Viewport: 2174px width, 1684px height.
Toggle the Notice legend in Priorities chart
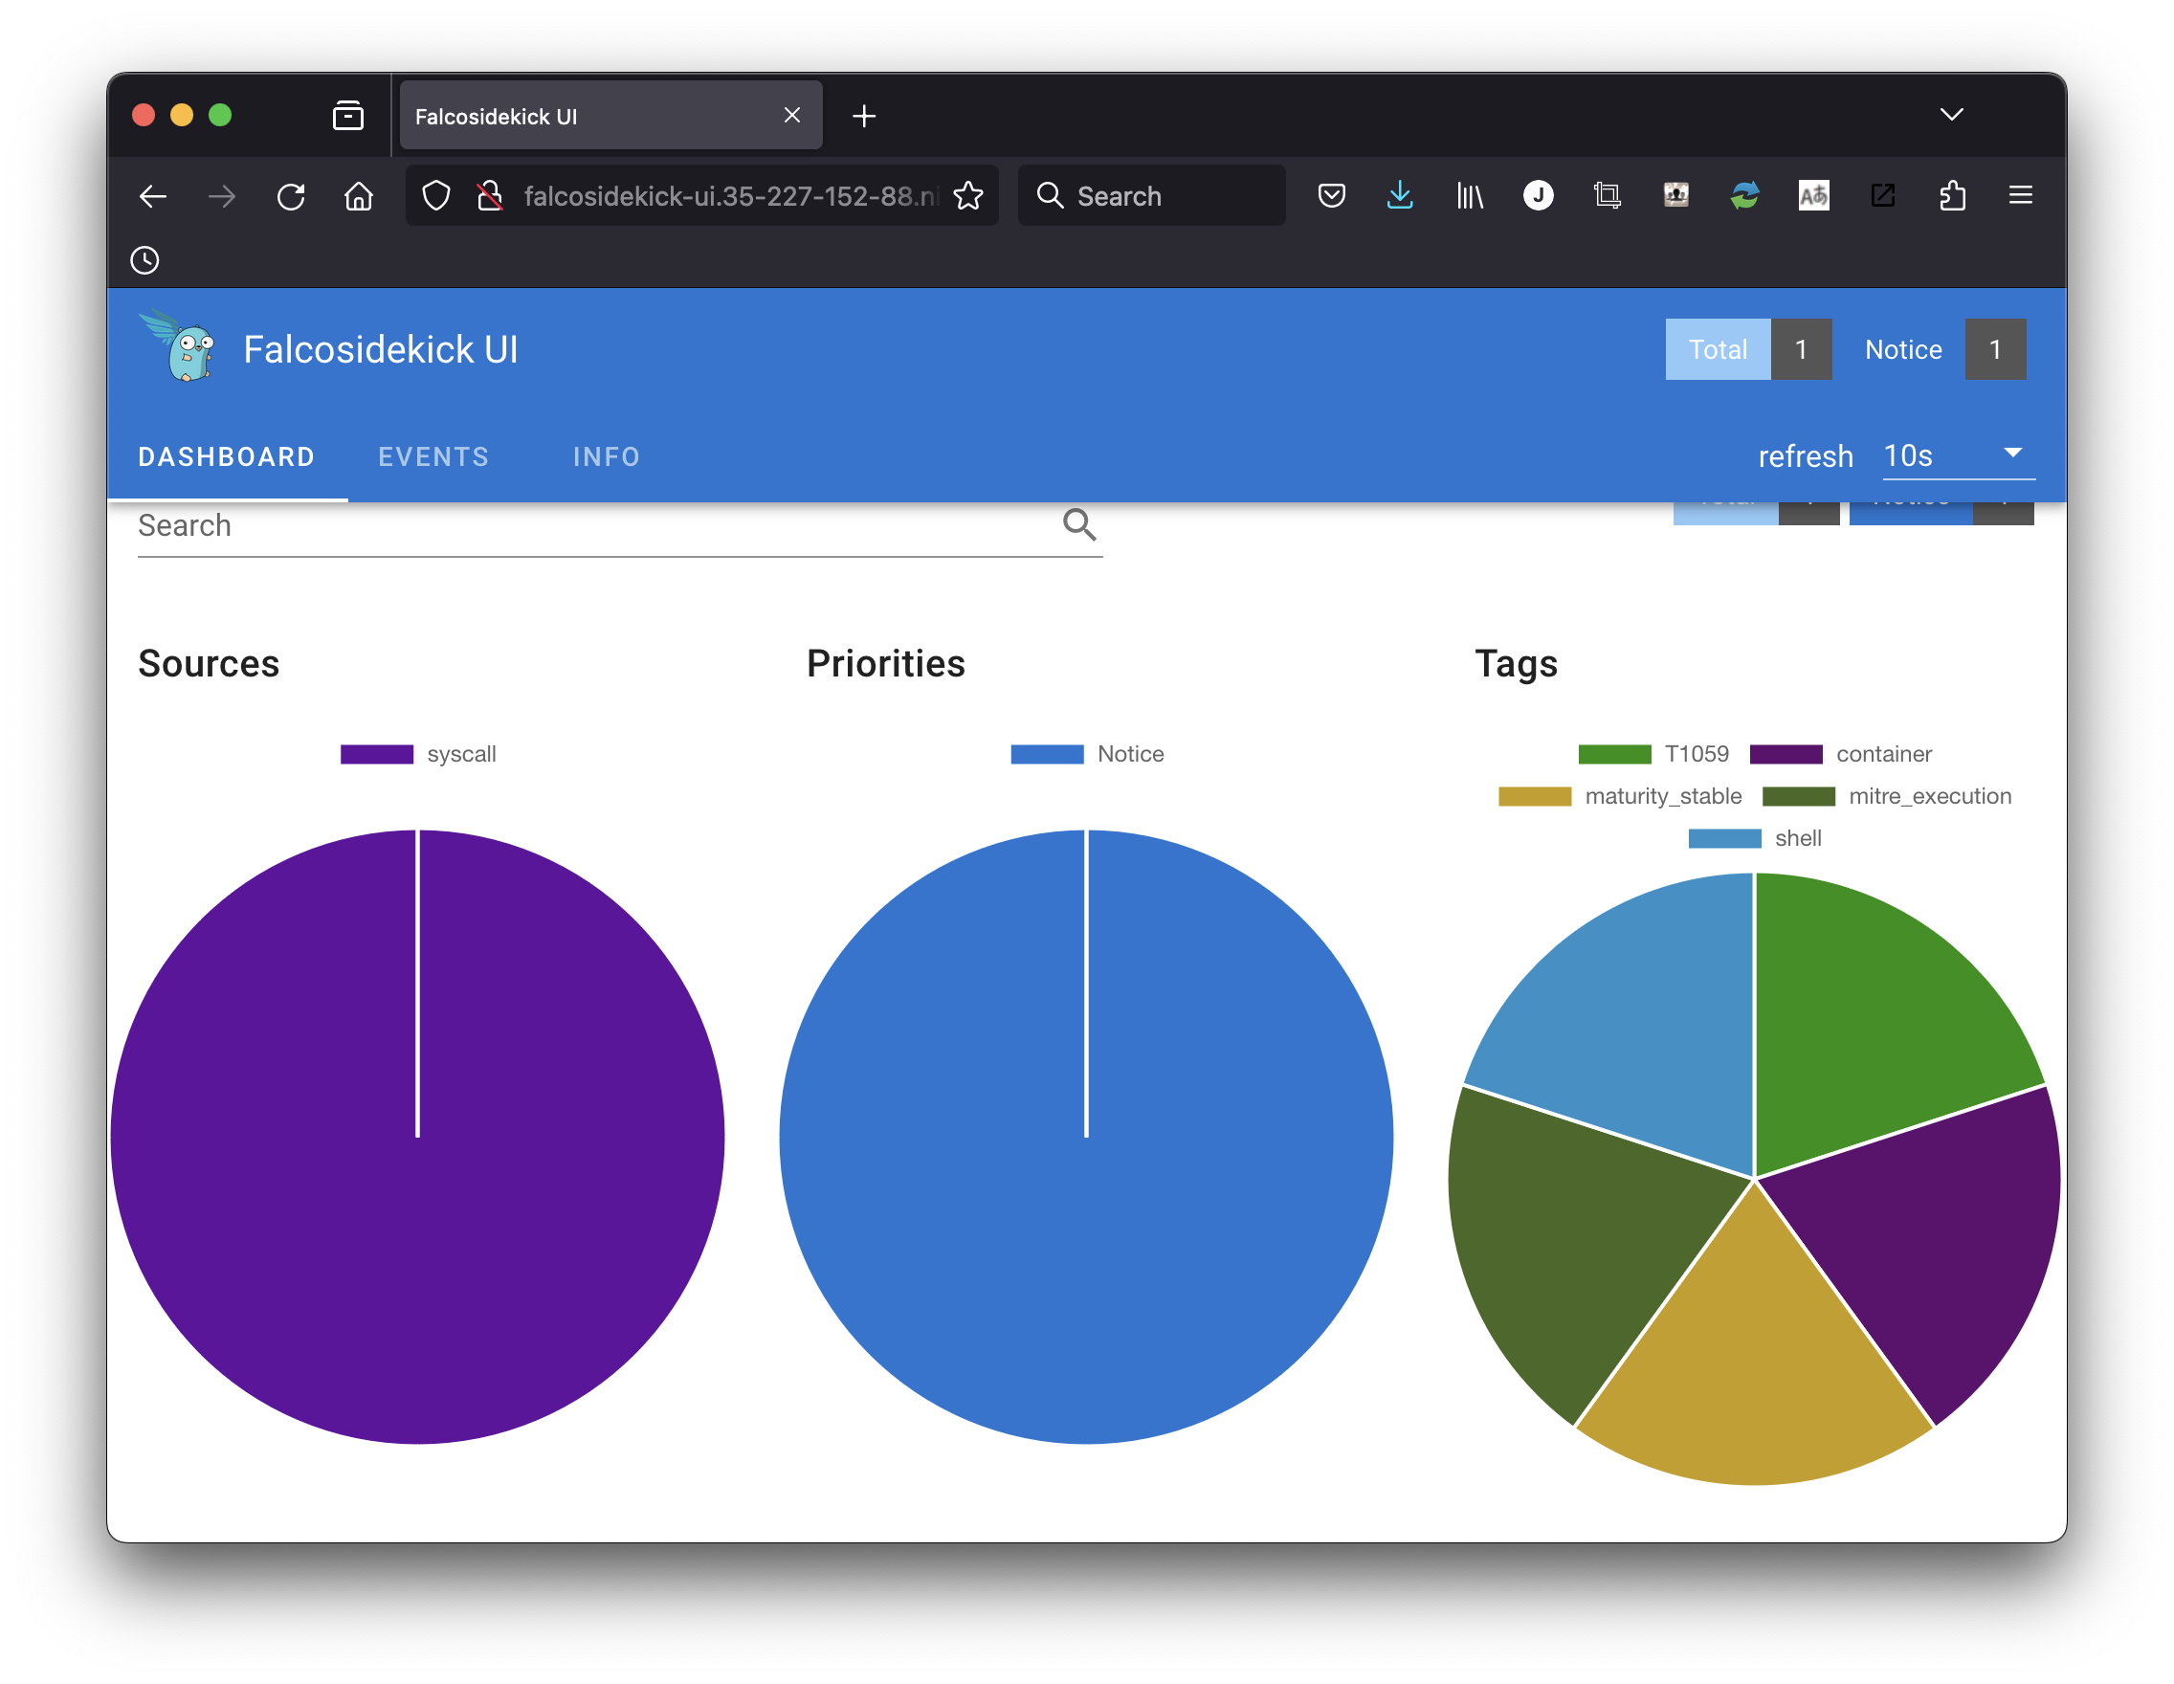click(x=1087, y=754)
